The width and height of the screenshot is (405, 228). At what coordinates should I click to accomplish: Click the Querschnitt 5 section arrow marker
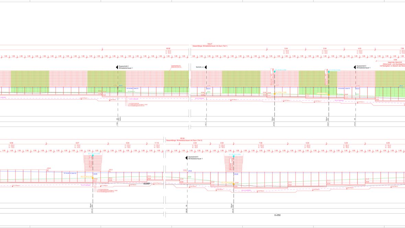click(186, 158)
